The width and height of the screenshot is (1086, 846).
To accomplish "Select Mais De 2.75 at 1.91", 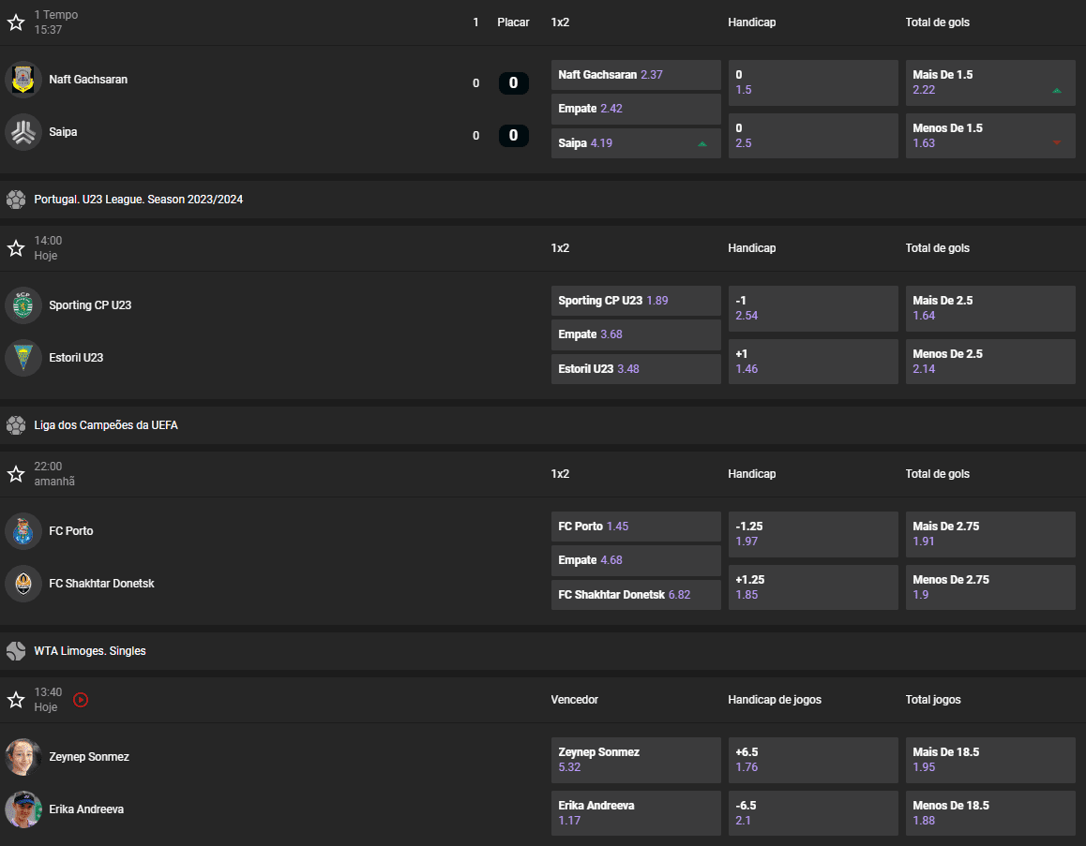I will click(x=990, y=534).
